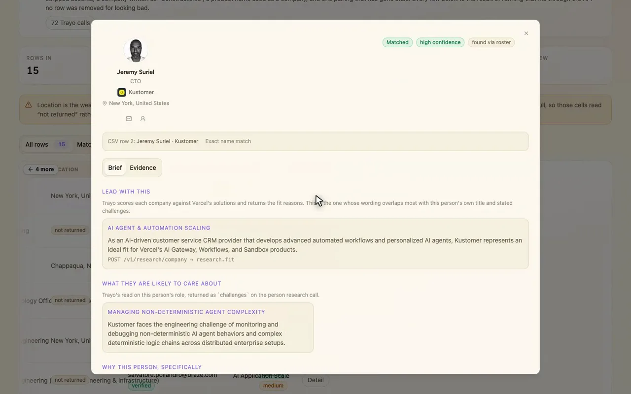This screenshot has height=394, width=631.
Task: Click the CSV row 2 match info bar
Action: [315, 141]
